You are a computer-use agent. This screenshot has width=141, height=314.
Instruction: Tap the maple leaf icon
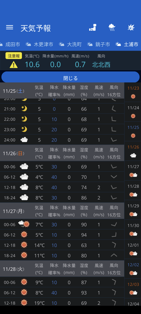[131, 28]
